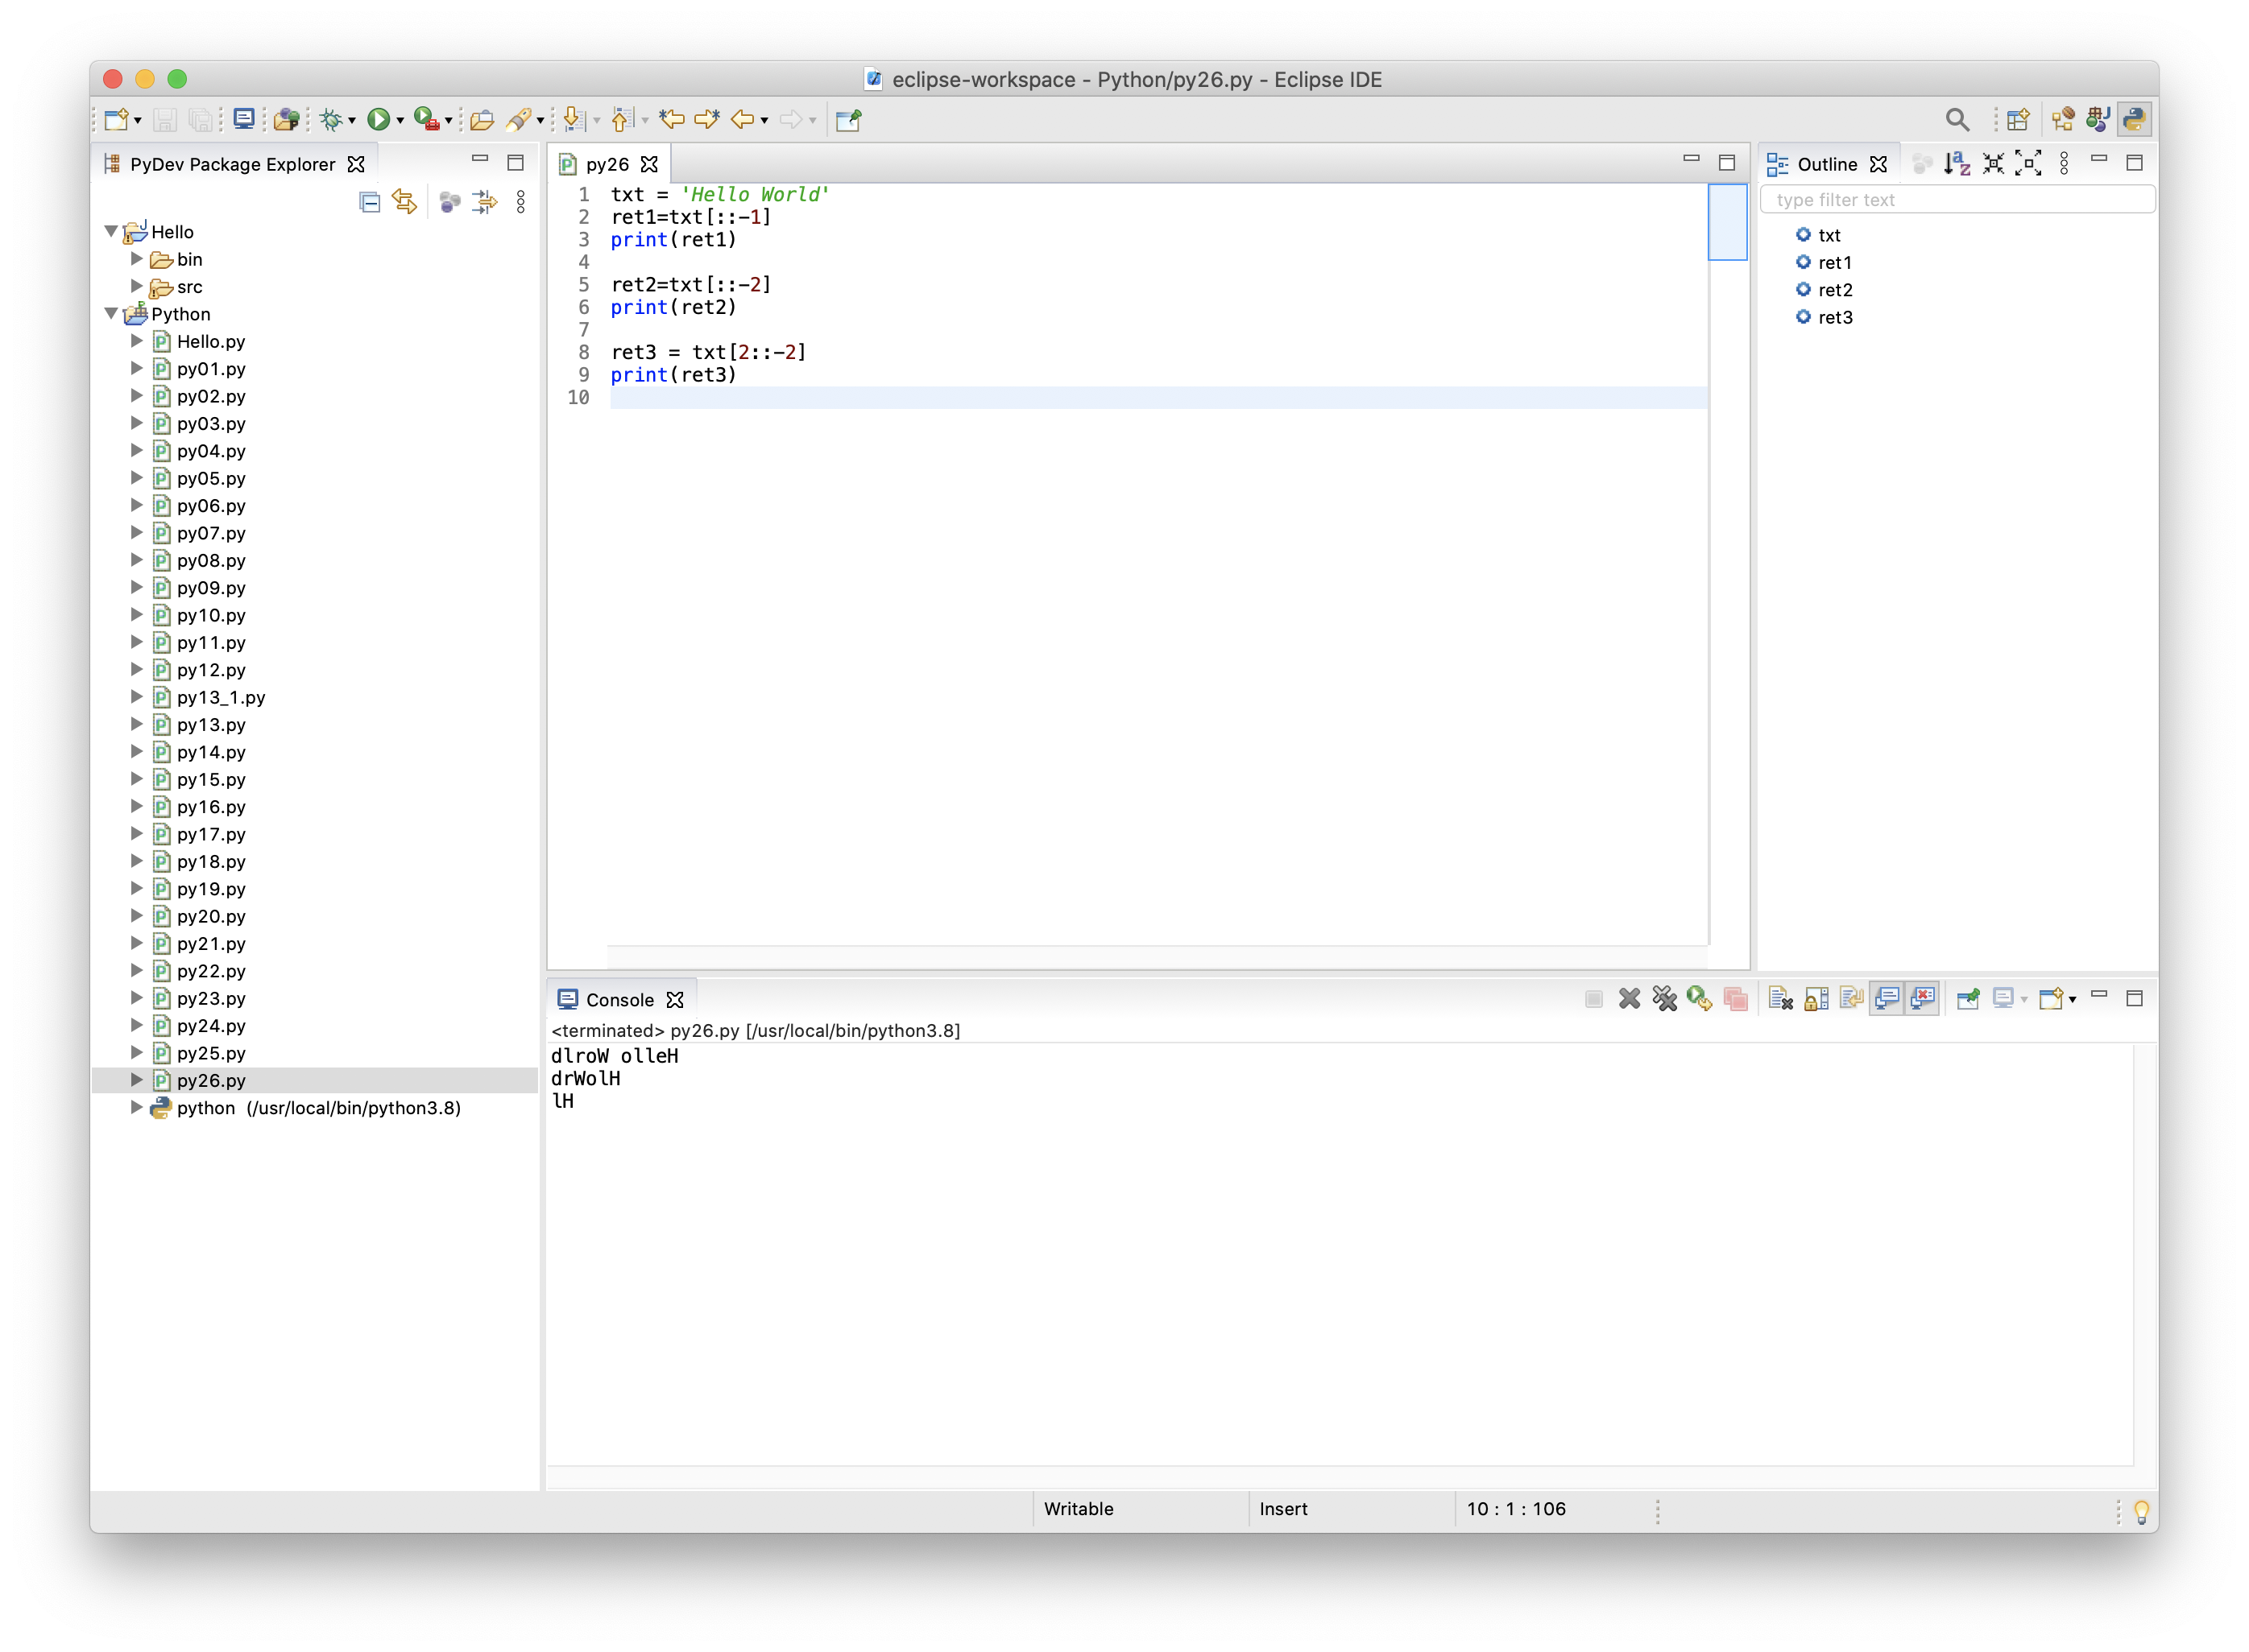Click the Open Perspective icon
The width and height of the screenshot is (2249, 1652).
tap(2018, 120)
